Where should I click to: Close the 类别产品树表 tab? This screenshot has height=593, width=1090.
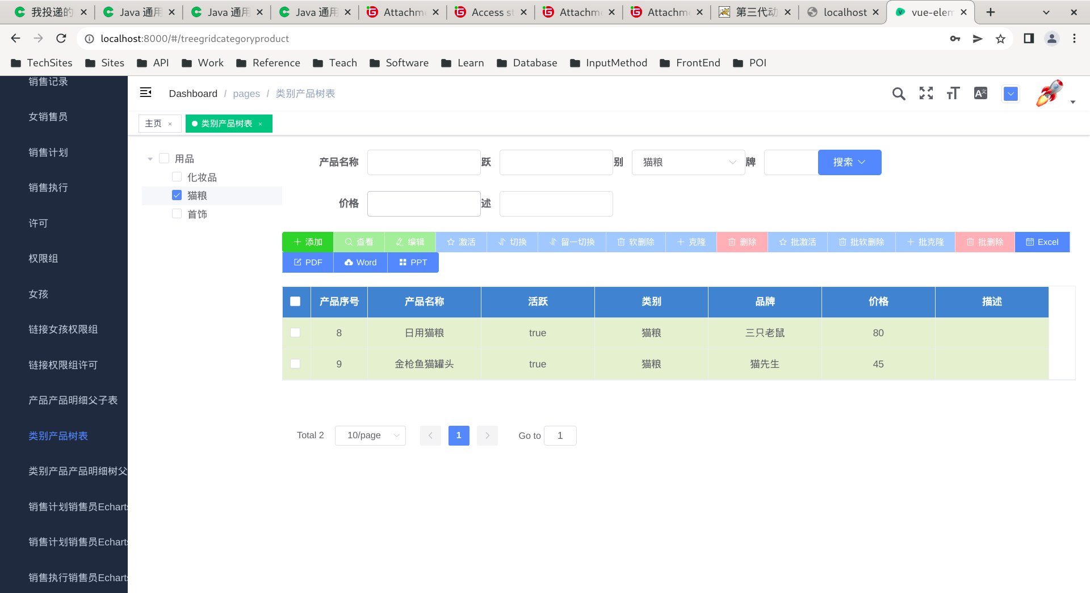(x=261, y=123)
